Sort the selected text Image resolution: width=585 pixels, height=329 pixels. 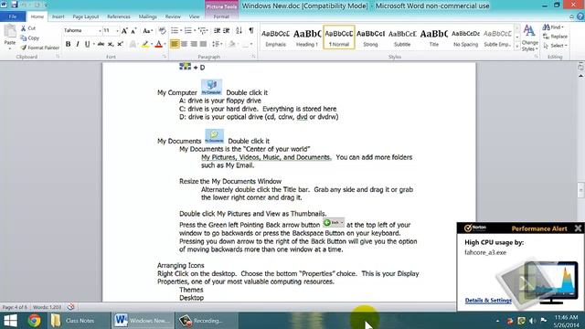click(239, 30)
